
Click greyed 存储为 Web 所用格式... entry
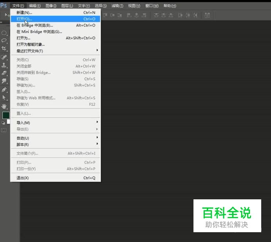(x=56, y=98)
